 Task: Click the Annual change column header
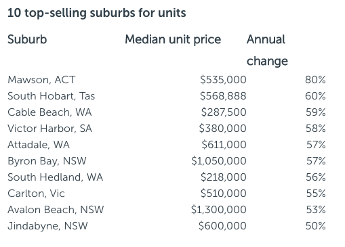(267, 50)
